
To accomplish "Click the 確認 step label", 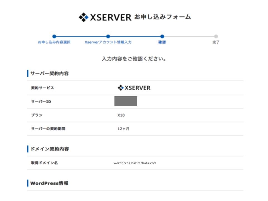I will click(x=162, y=42).
